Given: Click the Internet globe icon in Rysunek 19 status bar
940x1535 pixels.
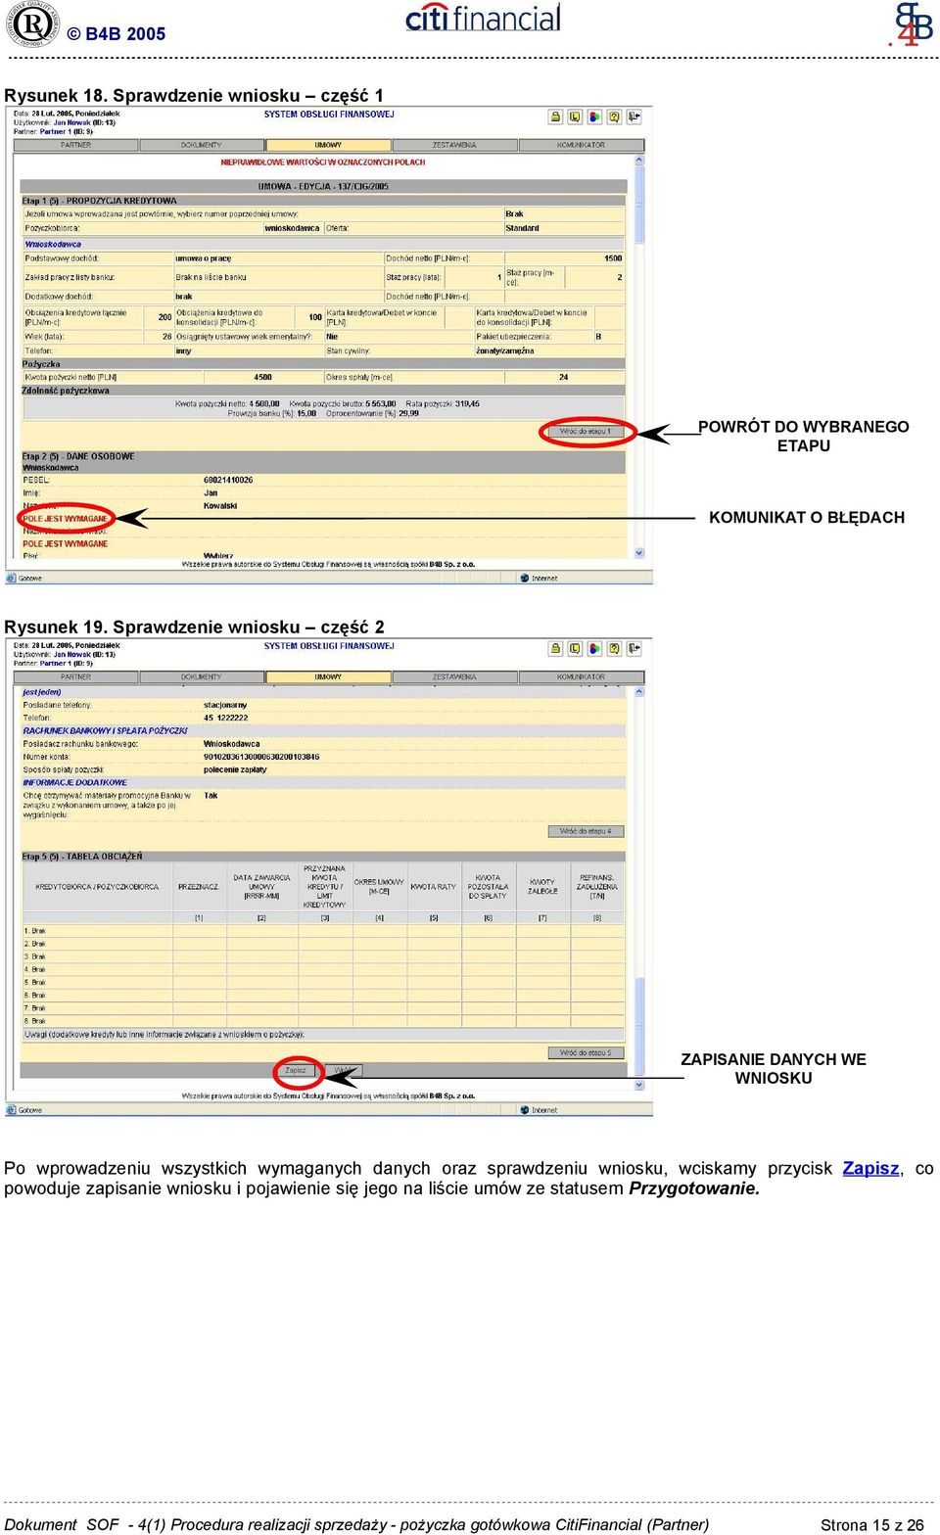Looking at the screenshot, I should point(525,1110).
